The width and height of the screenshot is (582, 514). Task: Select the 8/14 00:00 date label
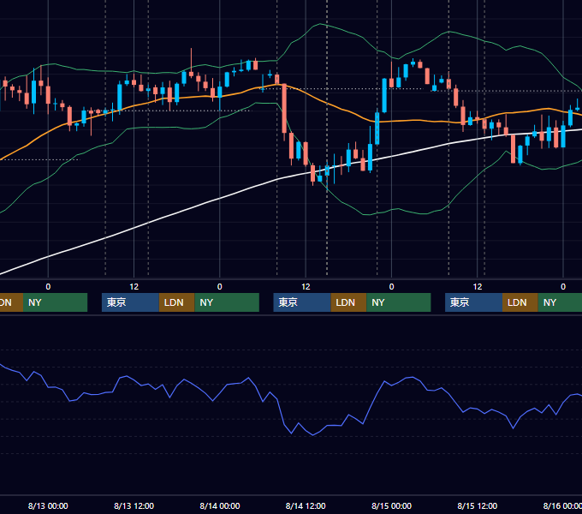(220, 505)
